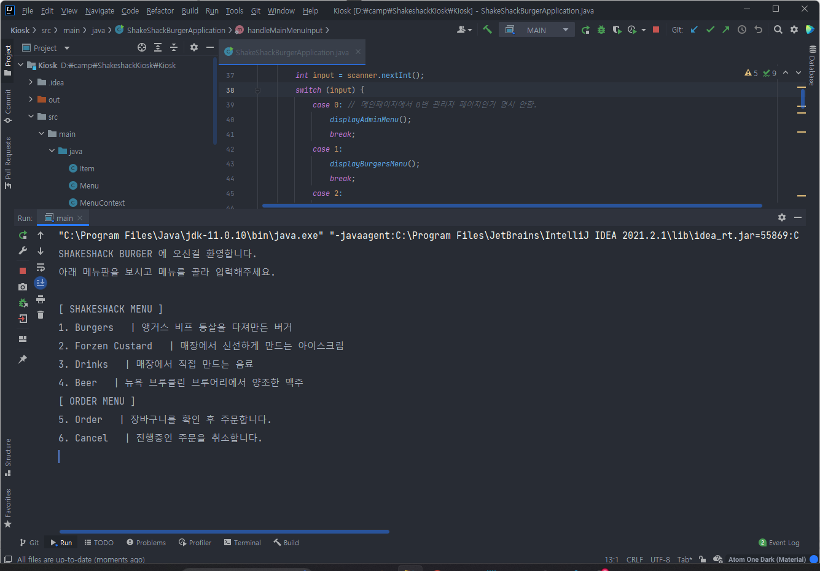Toggle the Favorites tool window stripe button
Viewport: 820px width, 571px height.
tap(8, 508)
